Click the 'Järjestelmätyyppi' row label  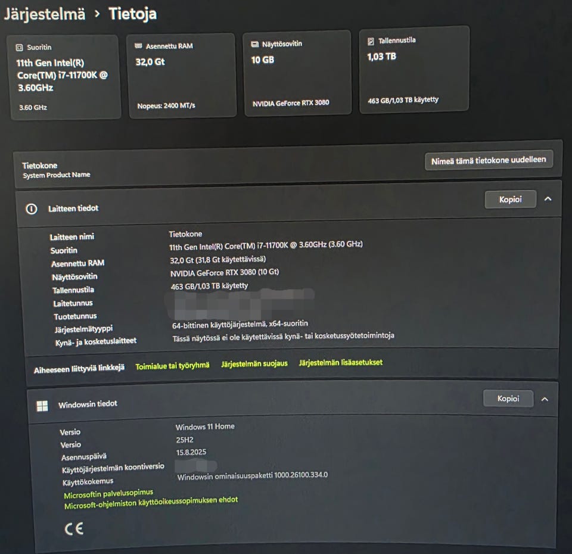(83, 329)
